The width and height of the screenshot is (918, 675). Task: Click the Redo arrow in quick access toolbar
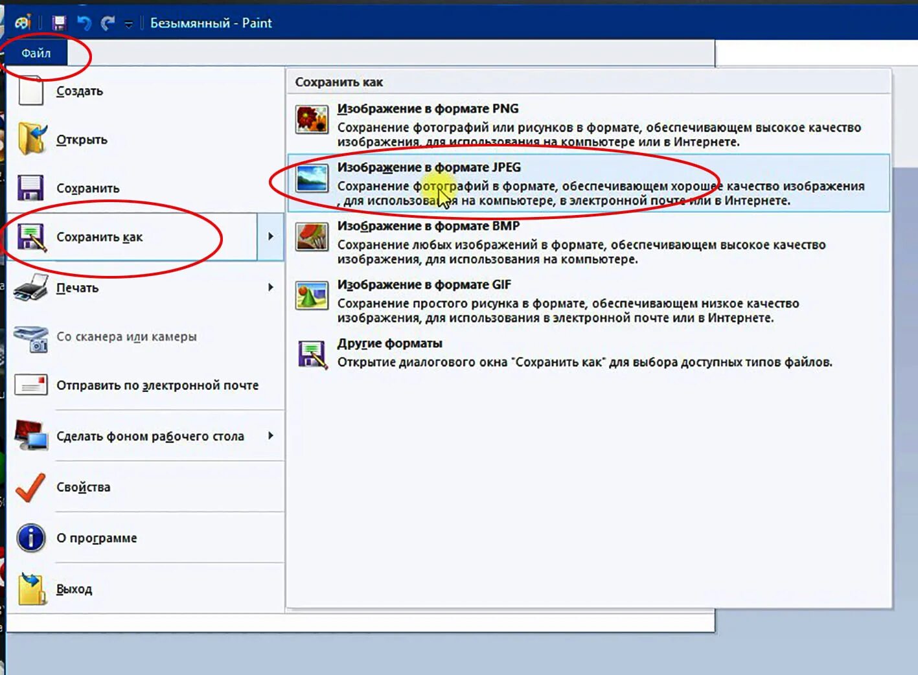(108, 23)
